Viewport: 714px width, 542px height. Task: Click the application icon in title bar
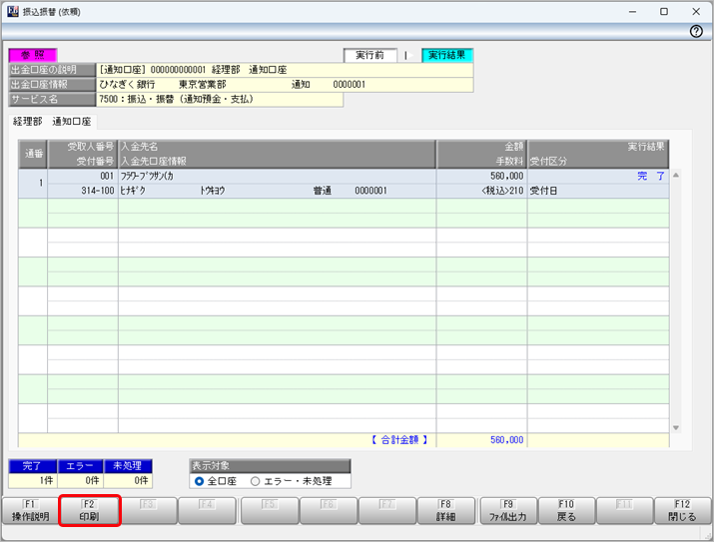13,11
